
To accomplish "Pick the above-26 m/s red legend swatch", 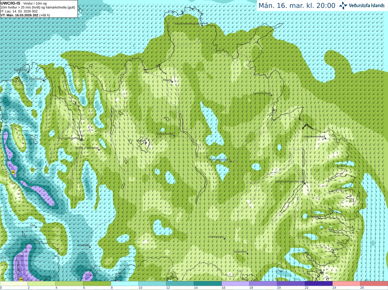I will pyautogui.click(x=374, y=284).
